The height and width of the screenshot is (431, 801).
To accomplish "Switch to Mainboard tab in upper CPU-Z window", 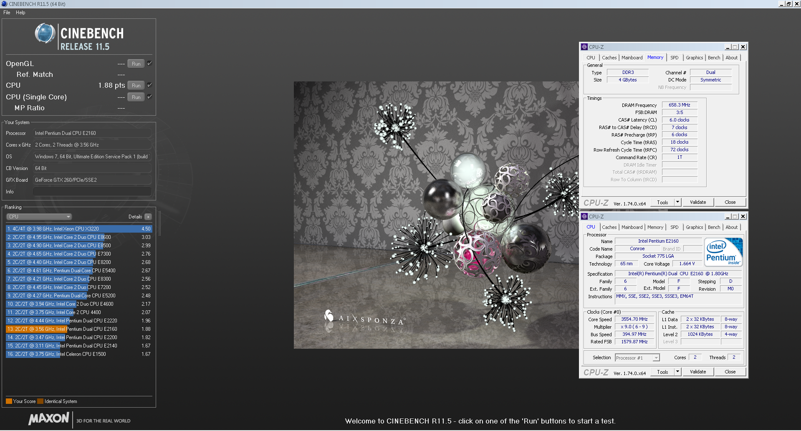I will 632,58.
